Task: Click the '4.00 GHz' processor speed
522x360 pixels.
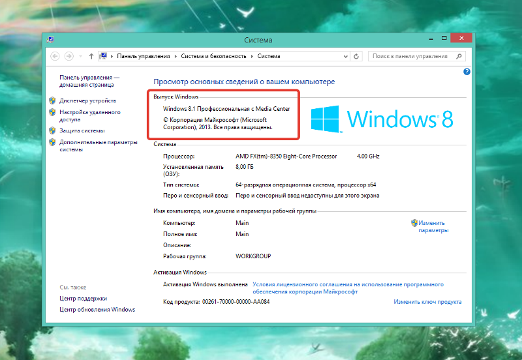Action: pos(368,157)
